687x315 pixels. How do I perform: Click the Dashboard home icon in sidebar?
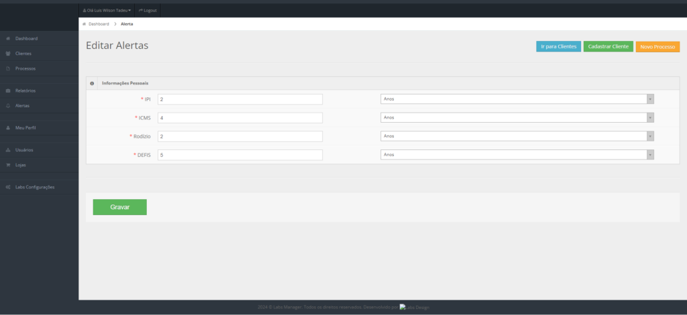tap(7, 38)
